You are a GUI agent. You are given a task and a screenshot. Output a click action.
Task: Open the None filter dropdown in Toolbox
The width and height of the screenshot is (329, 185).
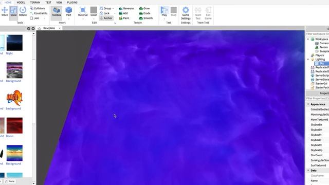[x=10, y=181]
